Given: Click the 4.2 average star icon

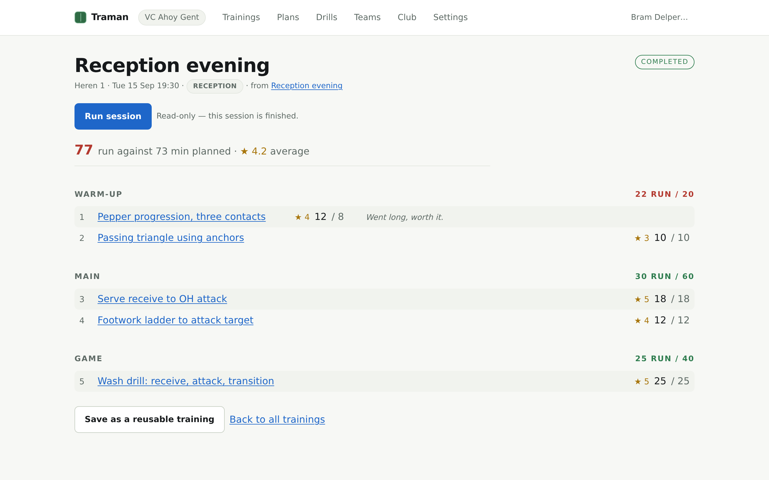Looking at the screenshot, I should click(x=244, y=151).
